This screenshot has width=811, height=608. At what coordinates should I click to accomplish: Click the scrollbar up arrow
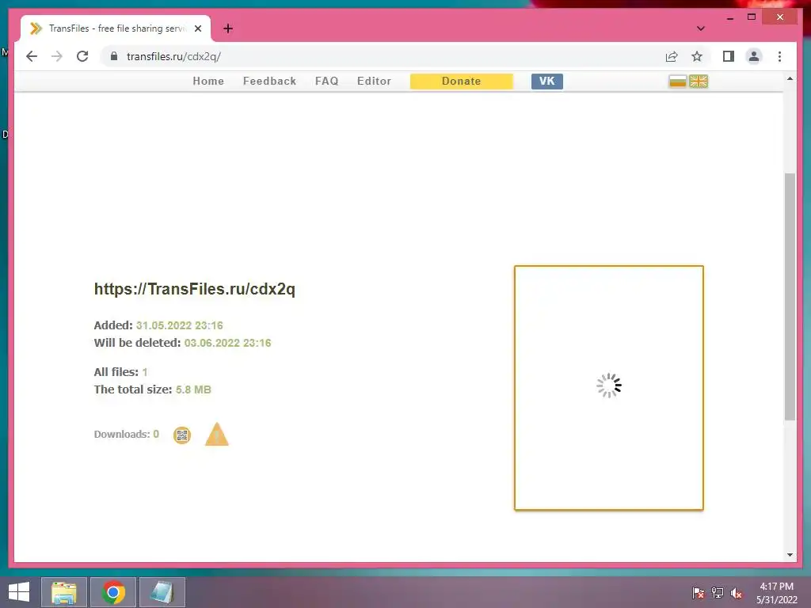coord(790,79)
